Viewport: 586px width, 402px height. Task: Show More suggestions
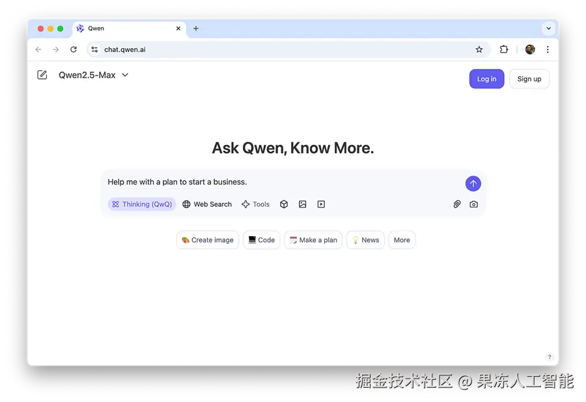[402, 240]
